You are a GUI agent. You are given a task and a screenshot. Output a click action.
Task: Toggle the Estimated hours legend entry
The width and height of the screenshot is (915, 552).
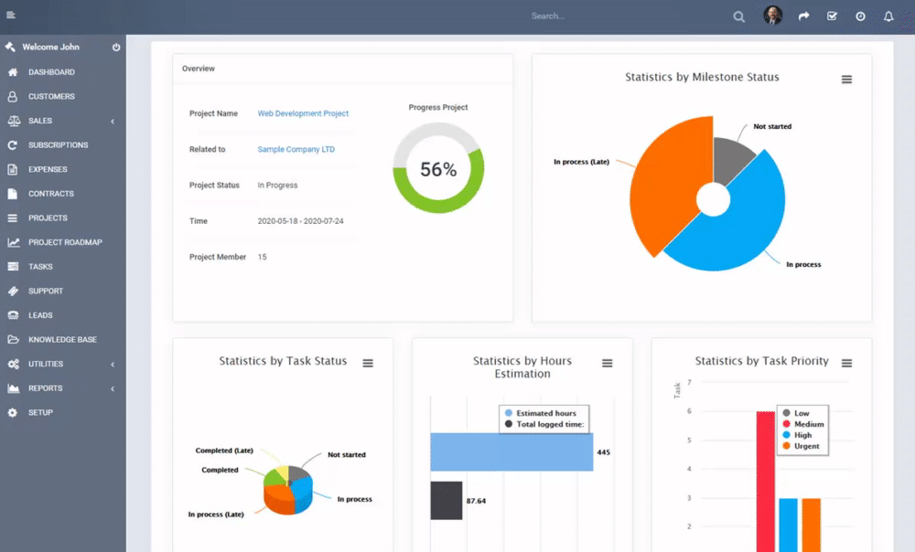point(544,413)
